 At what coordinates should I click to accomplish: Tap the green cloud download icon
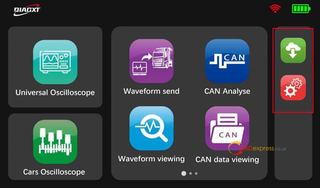(293, 50)
